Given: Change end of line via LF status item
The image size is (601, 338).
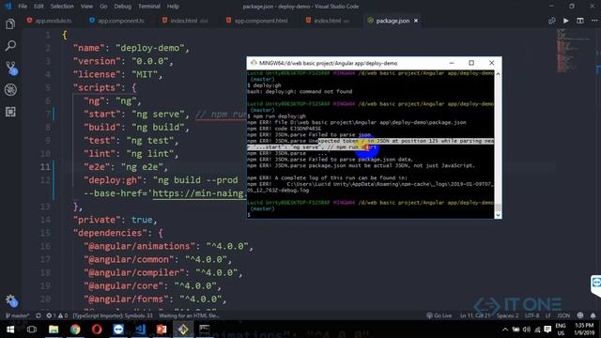Looking at the screenshot, I should click(x=548, y=315).
